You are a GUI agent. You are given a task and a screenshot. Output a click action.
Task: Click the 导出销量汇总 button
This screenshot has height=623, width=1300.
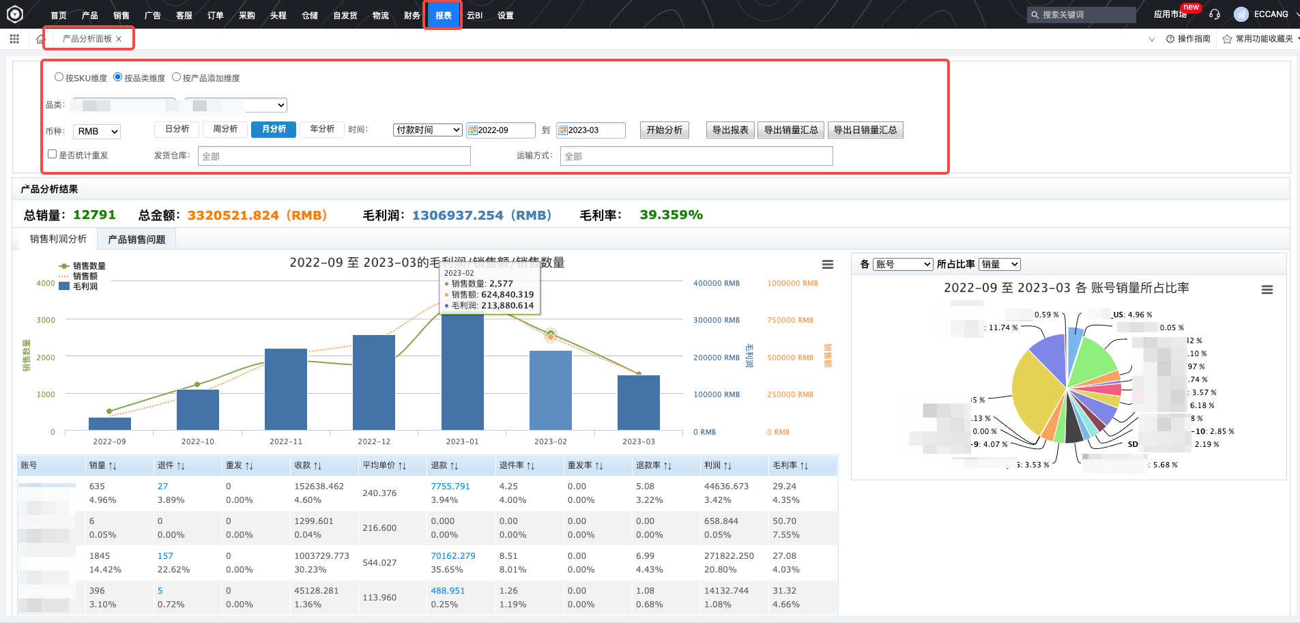click(791, 130)
